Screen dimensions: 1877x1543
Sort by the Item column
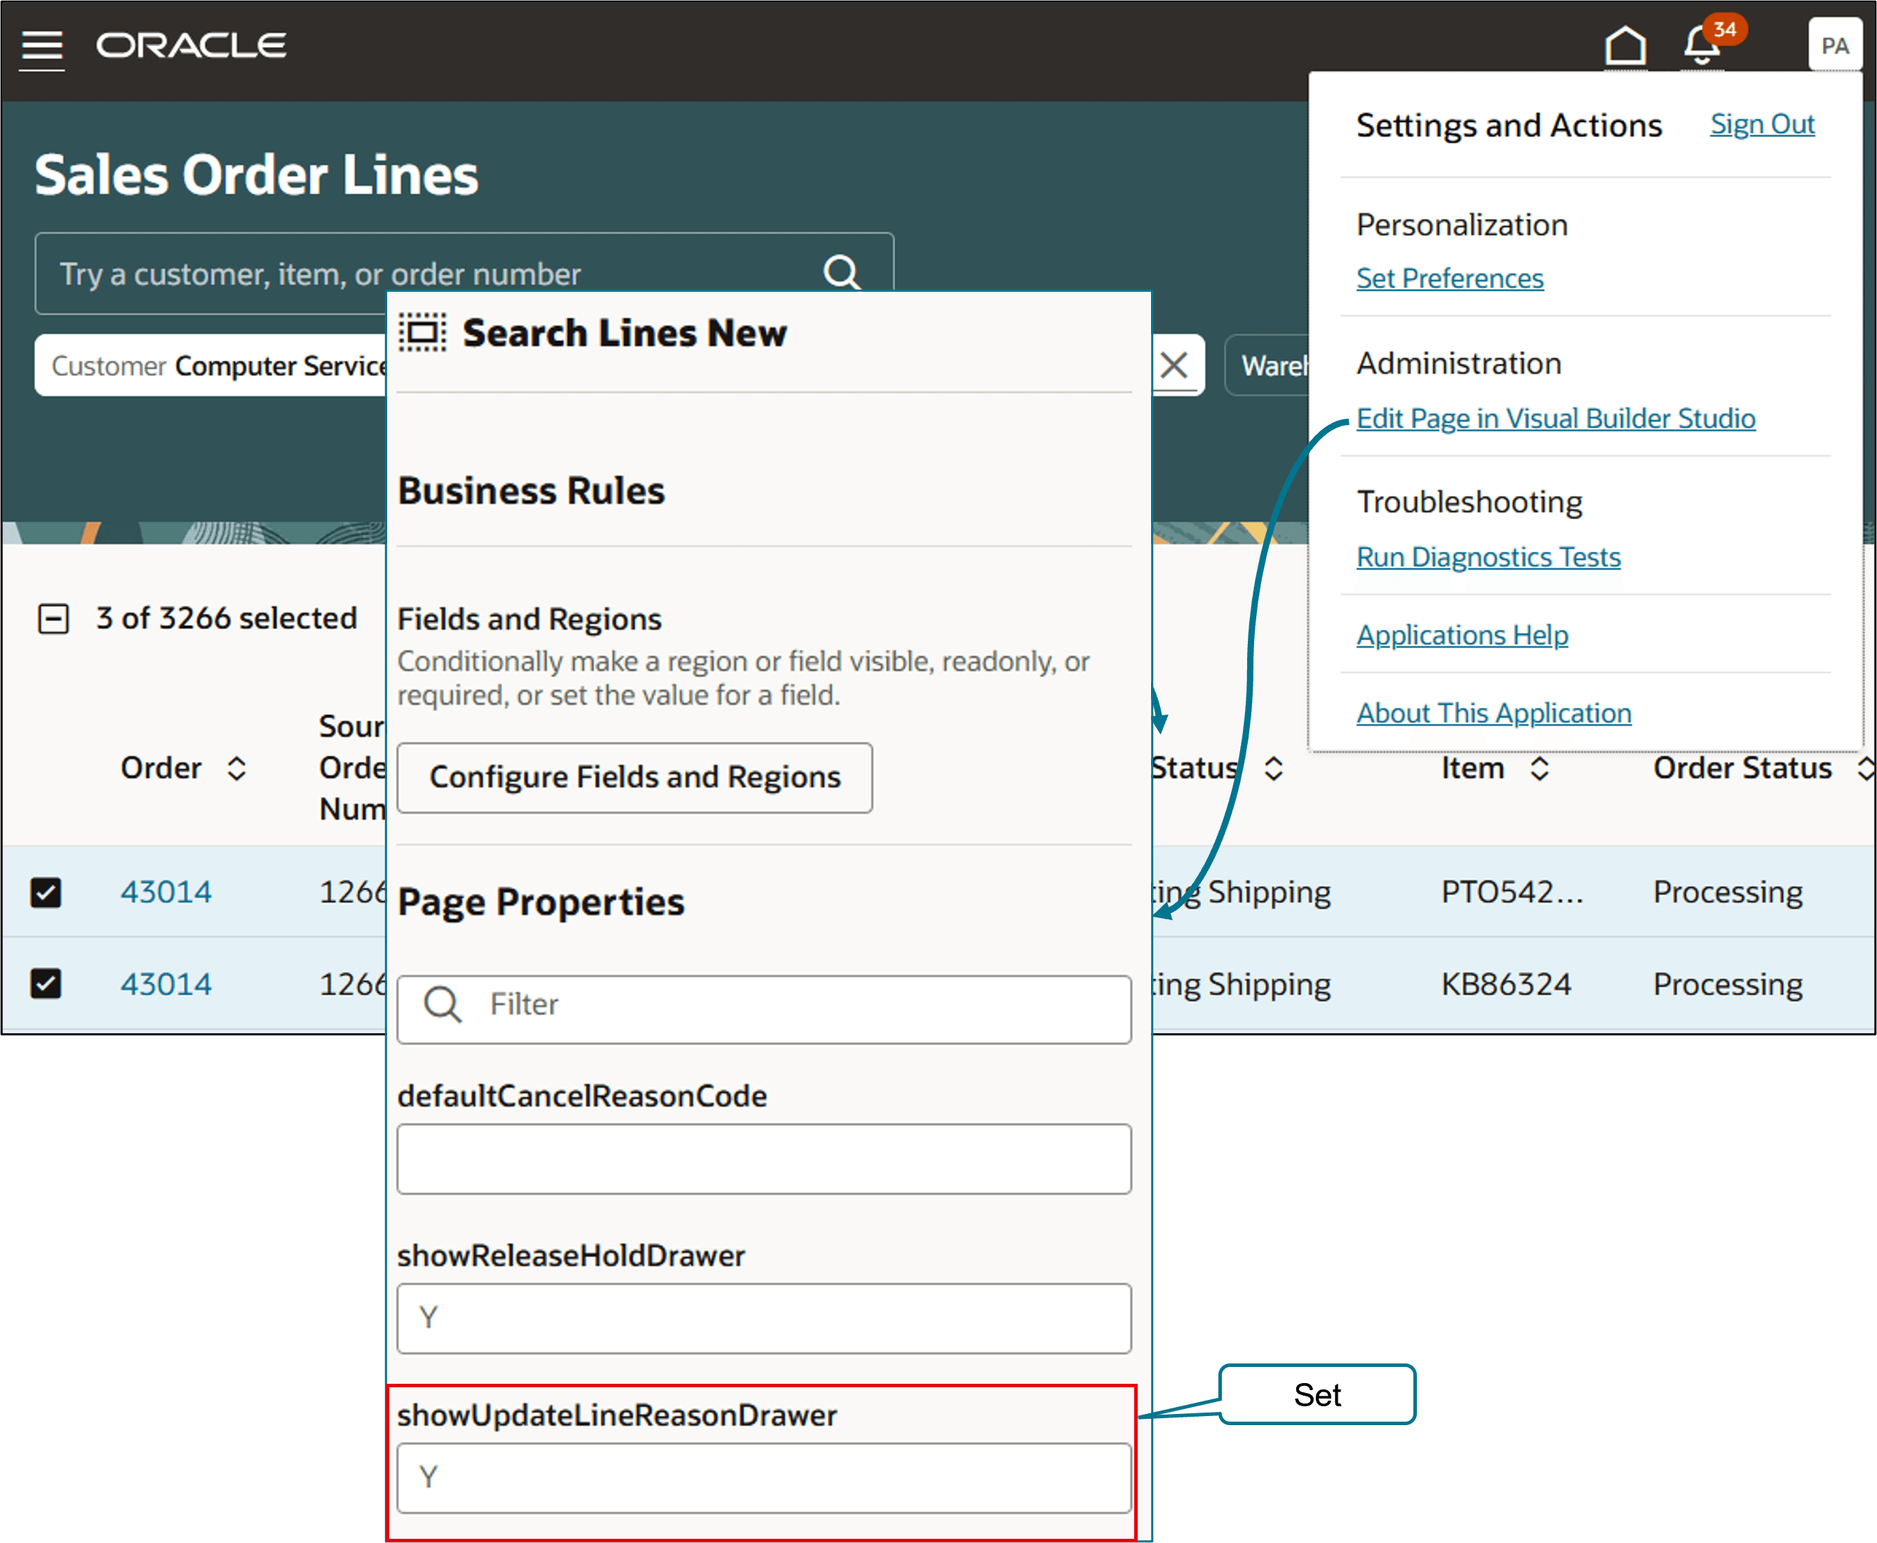(1540, 769)
